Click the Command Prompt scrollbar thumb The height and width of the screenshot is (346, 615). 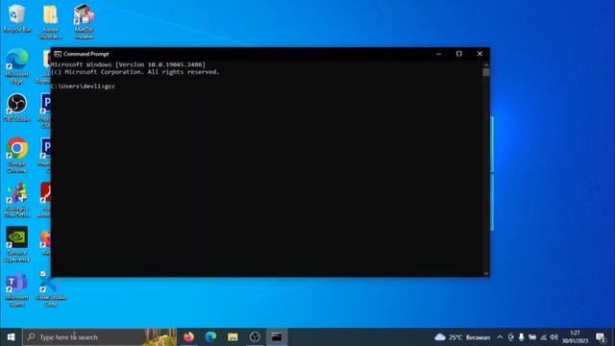[486, 73]
